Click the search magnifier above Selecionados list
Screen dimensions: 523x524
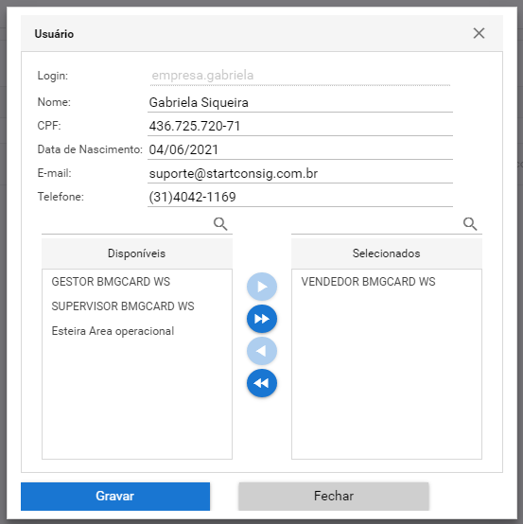(x=470, y=223)
